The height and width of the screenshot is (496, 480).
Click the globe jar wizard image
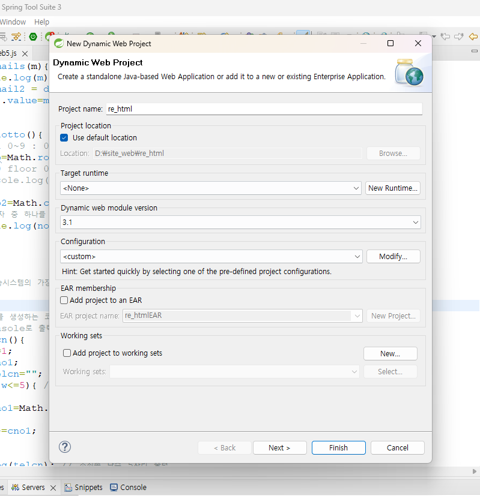(x=409, y=72)
